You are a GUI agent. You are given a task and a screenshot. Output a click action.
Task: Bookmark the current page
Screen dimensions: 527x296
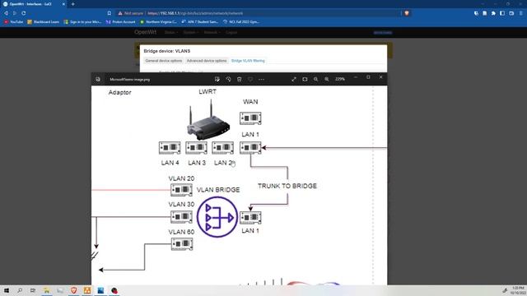pyautogui.click(x=110, y=13)
